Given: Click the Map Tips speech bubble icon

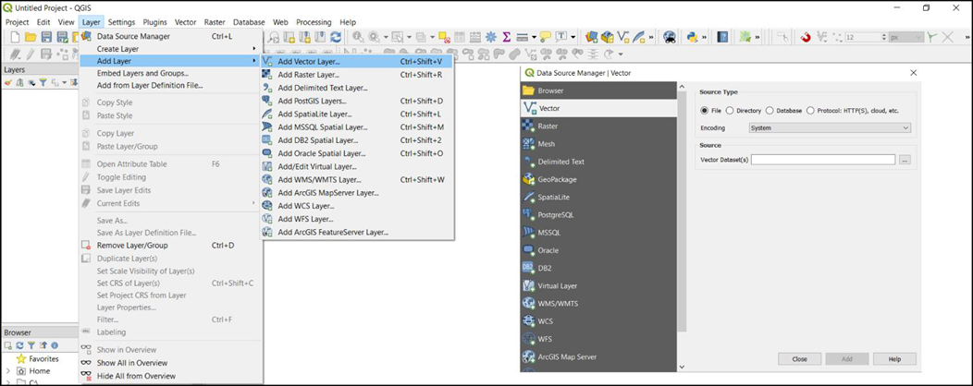Looking at the screenshot, I should [x=546, y=37].
